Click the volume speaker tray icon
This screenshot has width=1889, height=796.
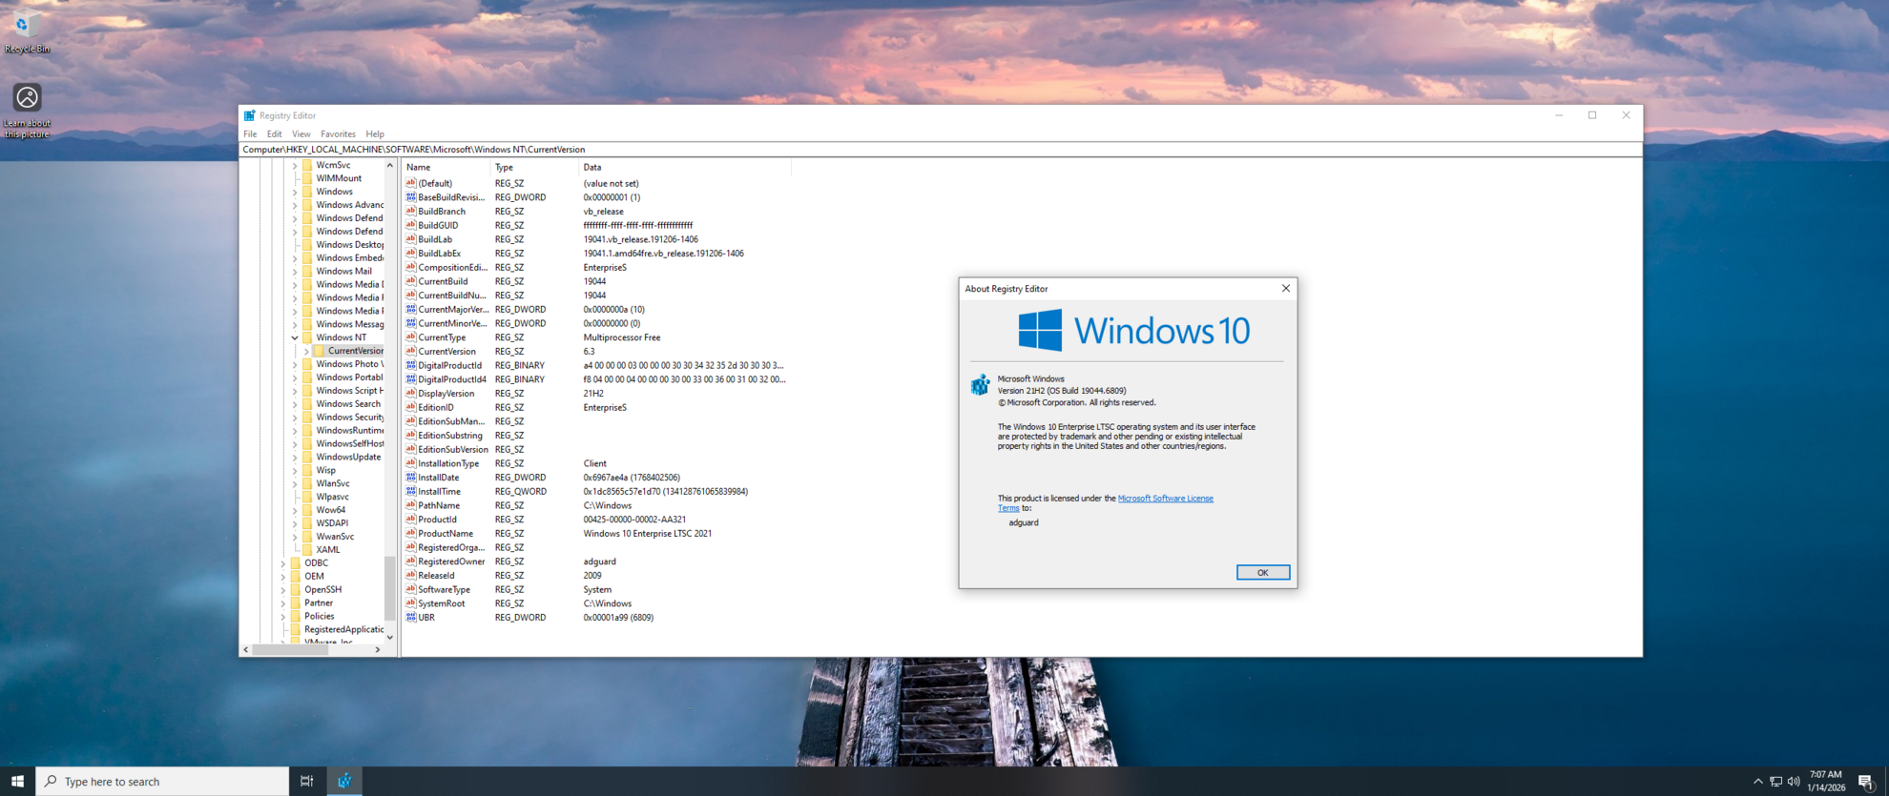click(x=1794, y=781)
